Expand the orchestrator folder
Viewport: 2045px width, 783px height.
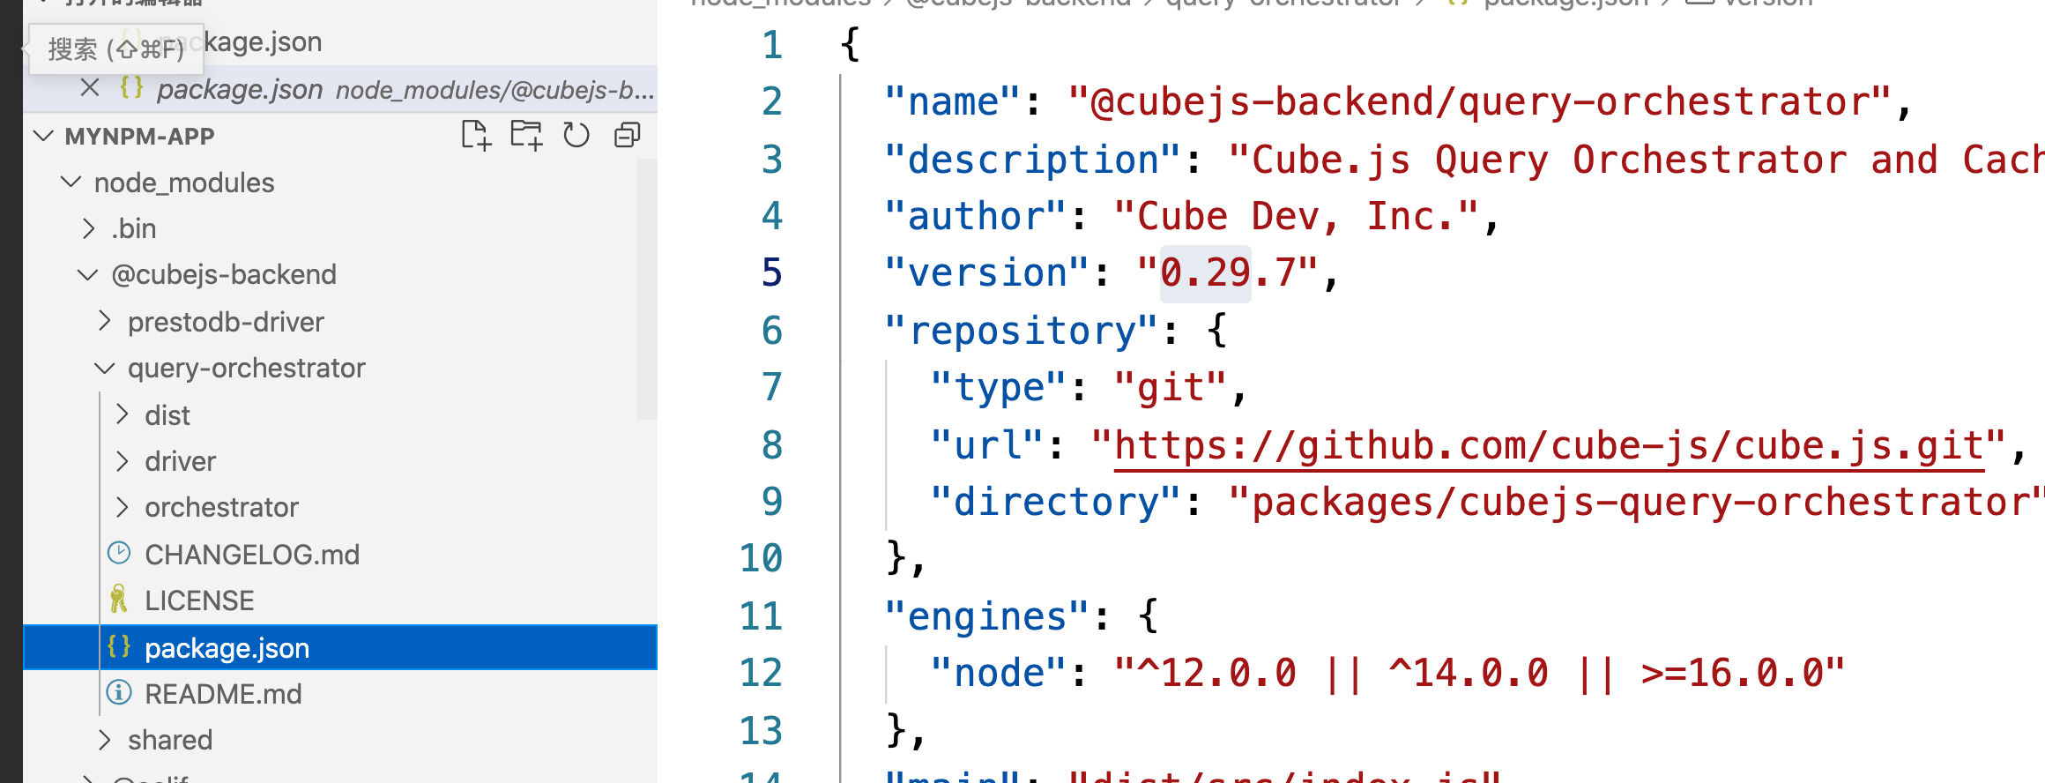click(123, 507)
